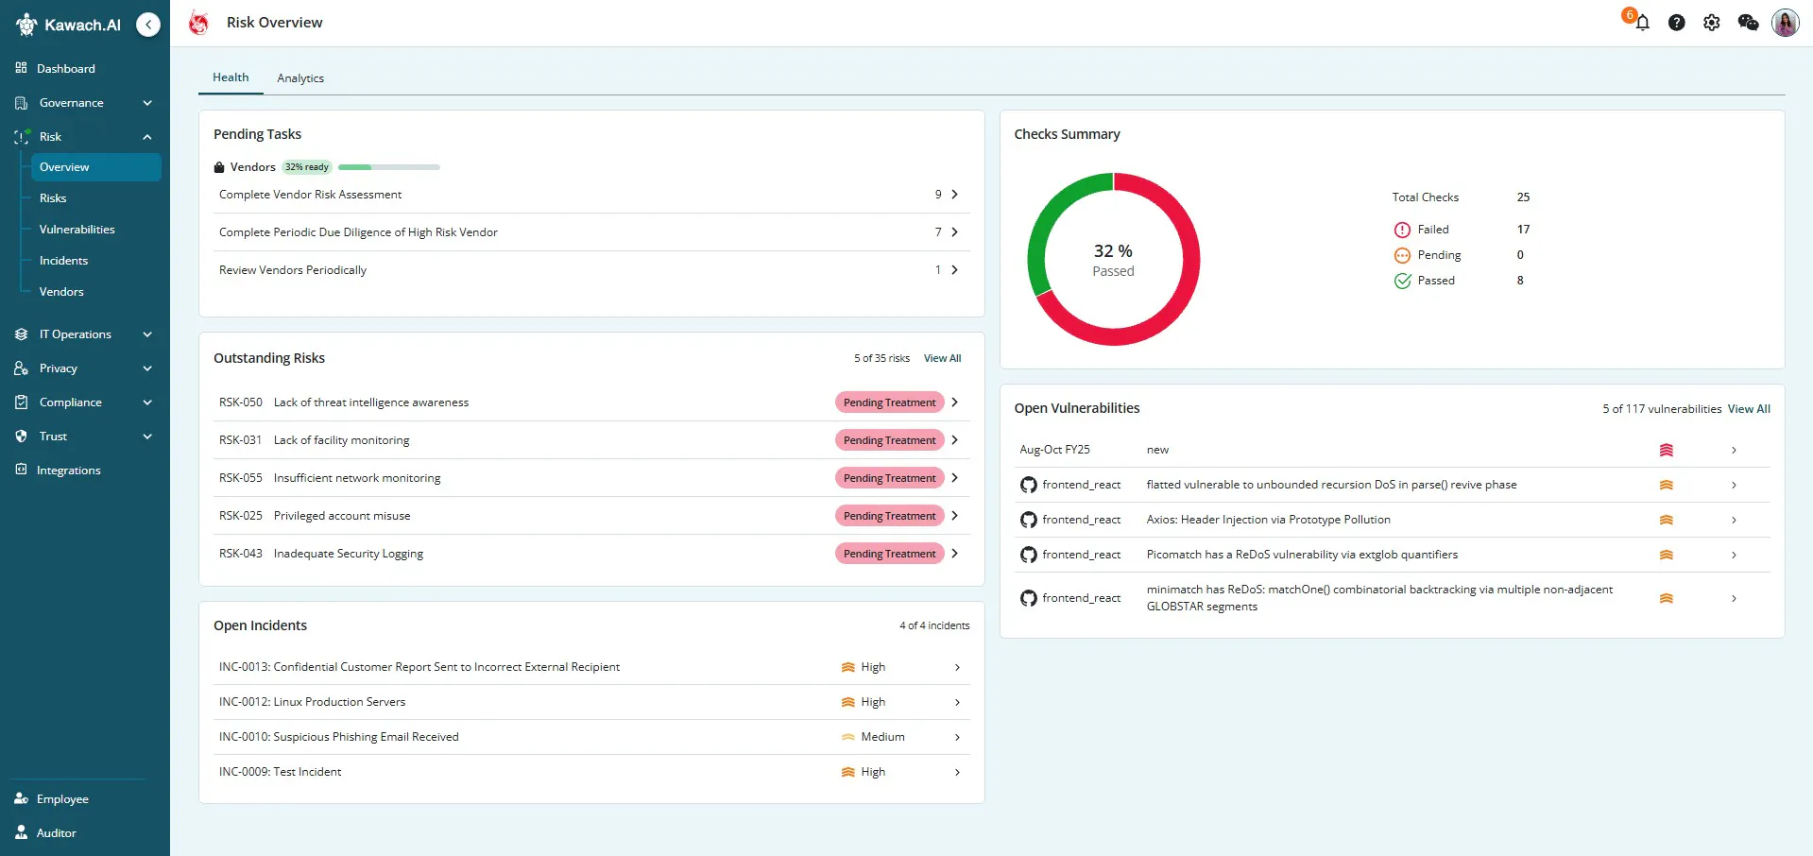Click the Dashboard grid icon in sidebar
This screenshot has height=856, width=1813.
pos(21,68)
